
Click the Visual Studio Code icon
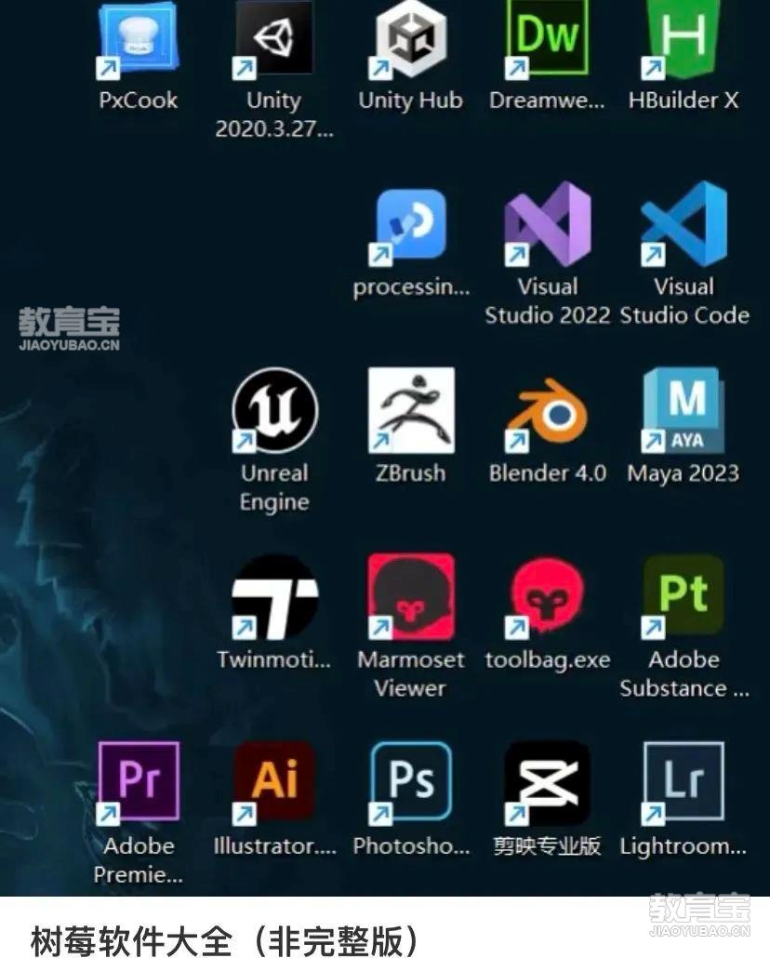pyautogui.click(x=684, y=225)
